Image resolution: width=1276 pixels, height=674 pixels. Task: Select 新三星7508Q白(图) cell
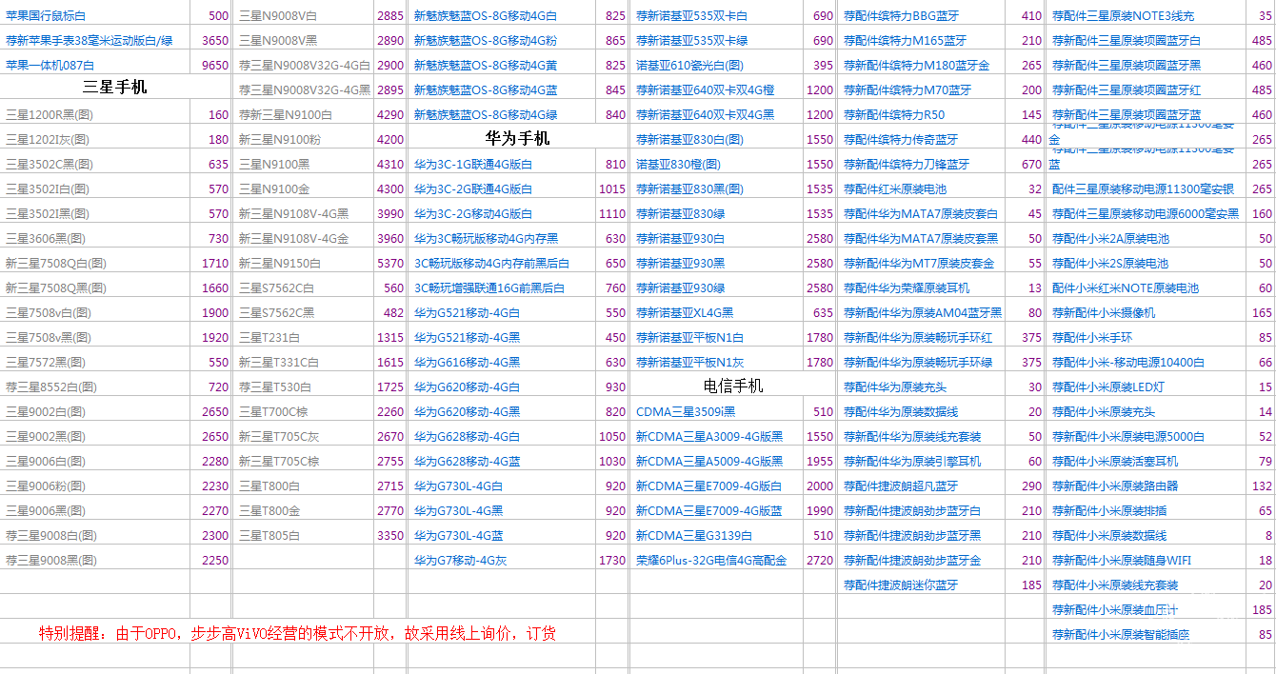point(56,263)
